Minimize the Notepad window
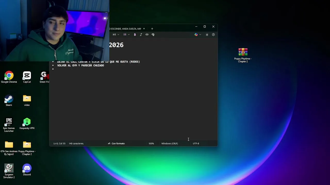Screen dimensions: 330x185 coord(196,27)
